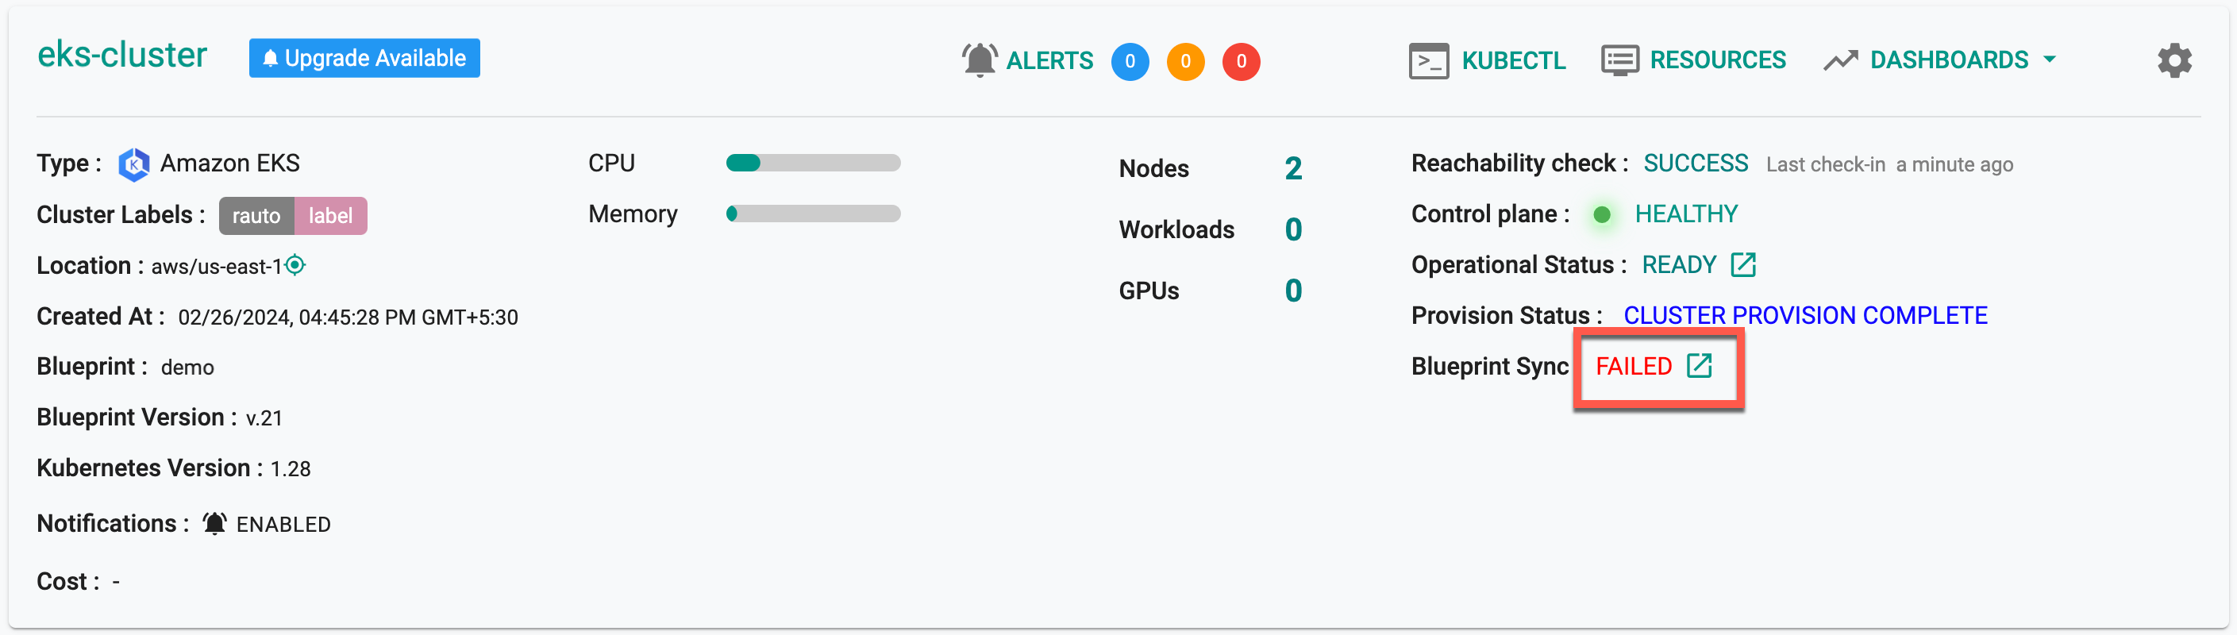2237x635 pixels.
Task: Select the 'Amazon EKS' type text
Action: [x=230, y=164]
